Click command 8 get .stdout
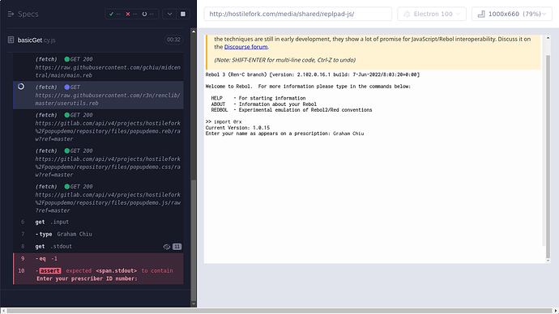 98,246
